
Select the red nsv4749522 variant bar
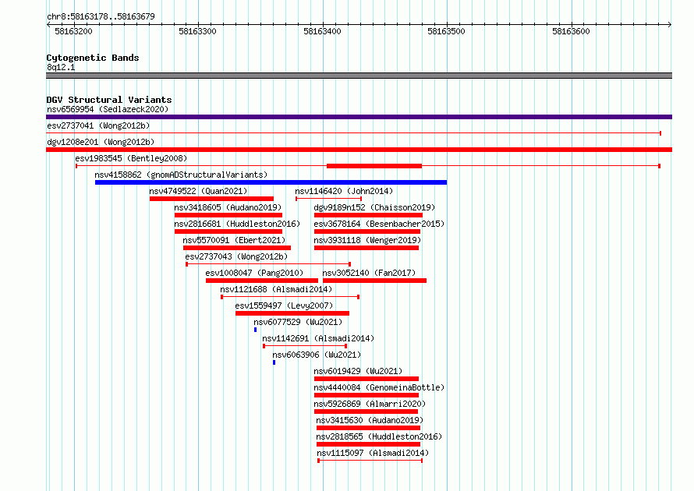[x=211, y=199]
